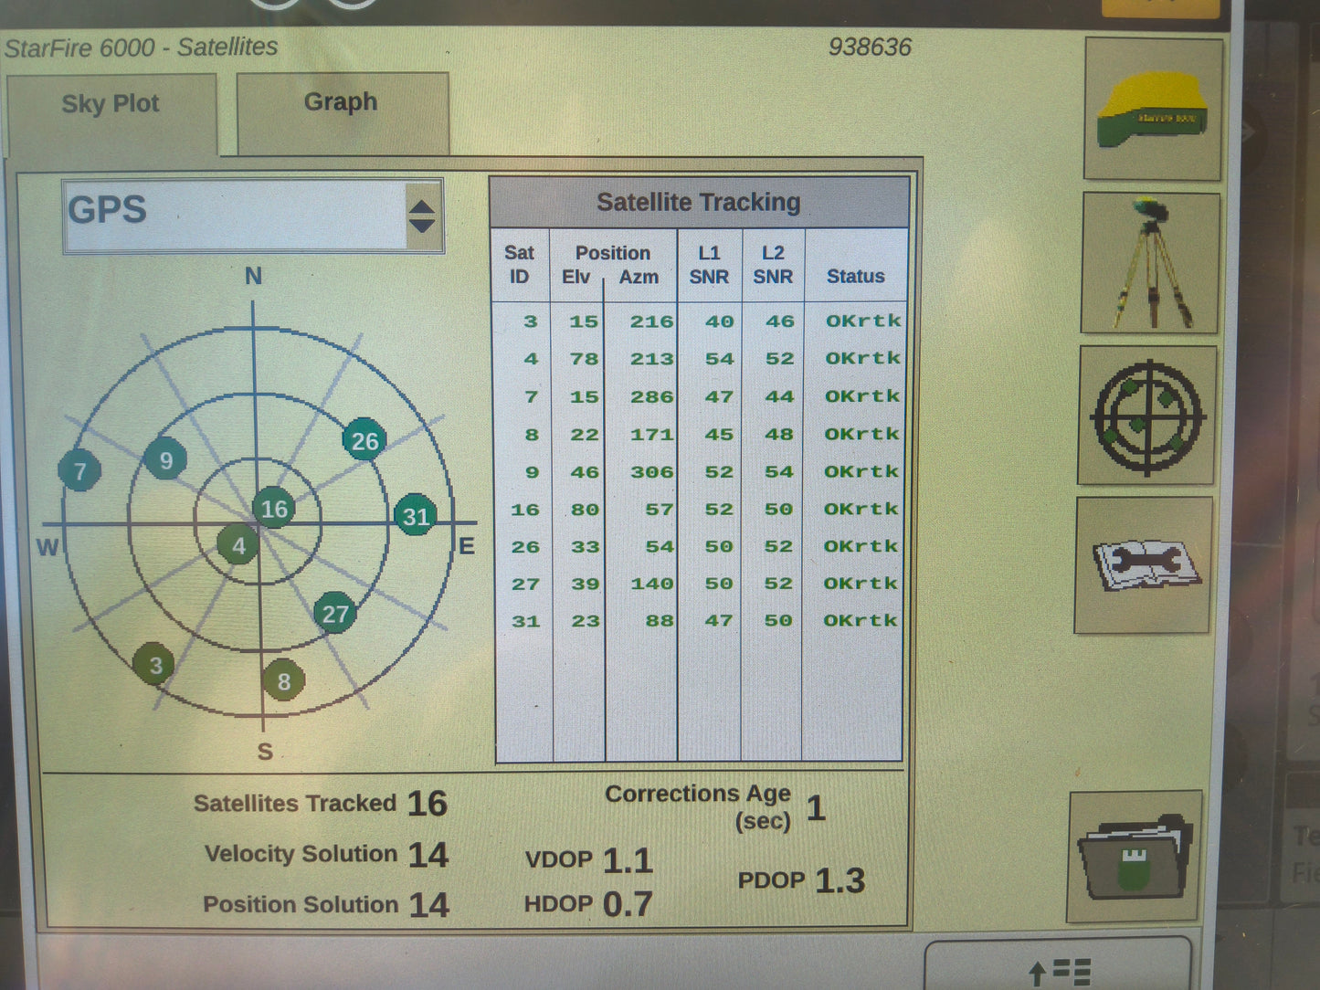
Task: Select the RTK base station tripod icon
Action: coord(1152,260)
